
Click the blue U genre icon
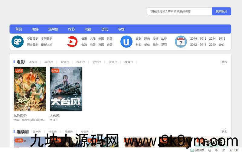click(126, 41)
